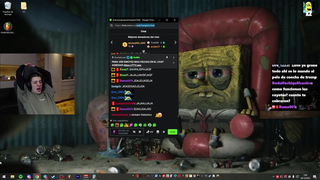This screenshot has width=320, height=180.
Task: Insert the laughing man face emote
Action: [x=117, y=125]
